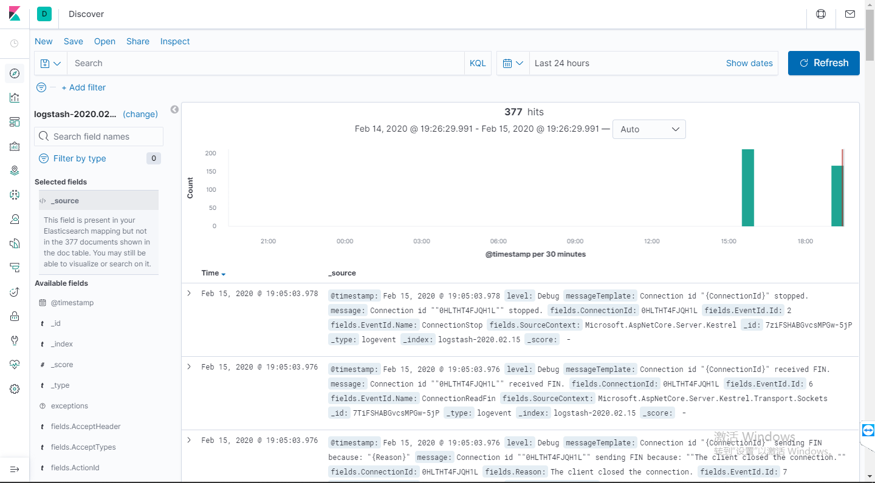
Task: Expand the first document row arrow
Action: click(x=189, y=293)
